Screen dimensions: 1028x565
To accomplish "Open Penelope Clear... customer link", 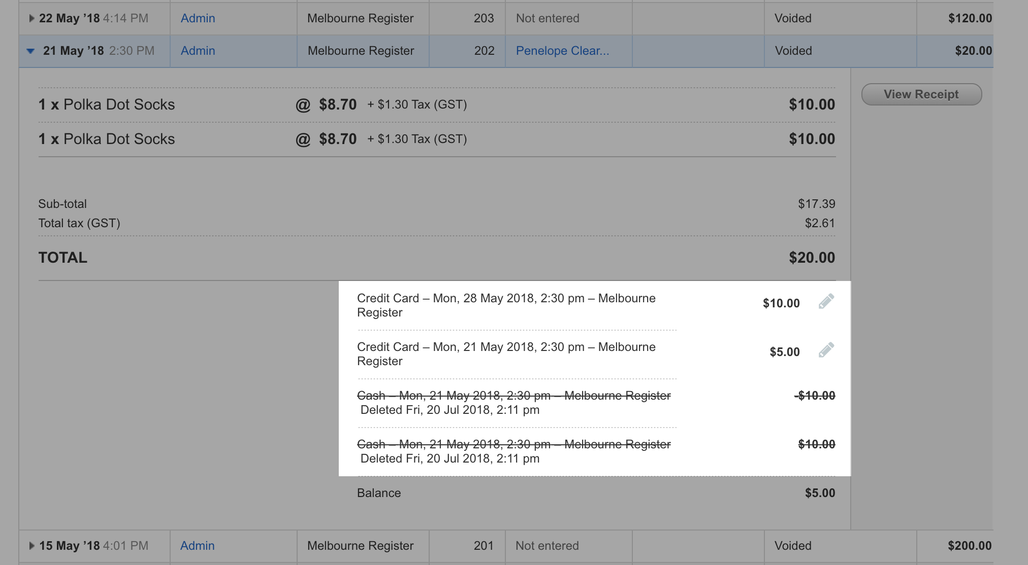I will pyautogui.click(x=562, y=51).
